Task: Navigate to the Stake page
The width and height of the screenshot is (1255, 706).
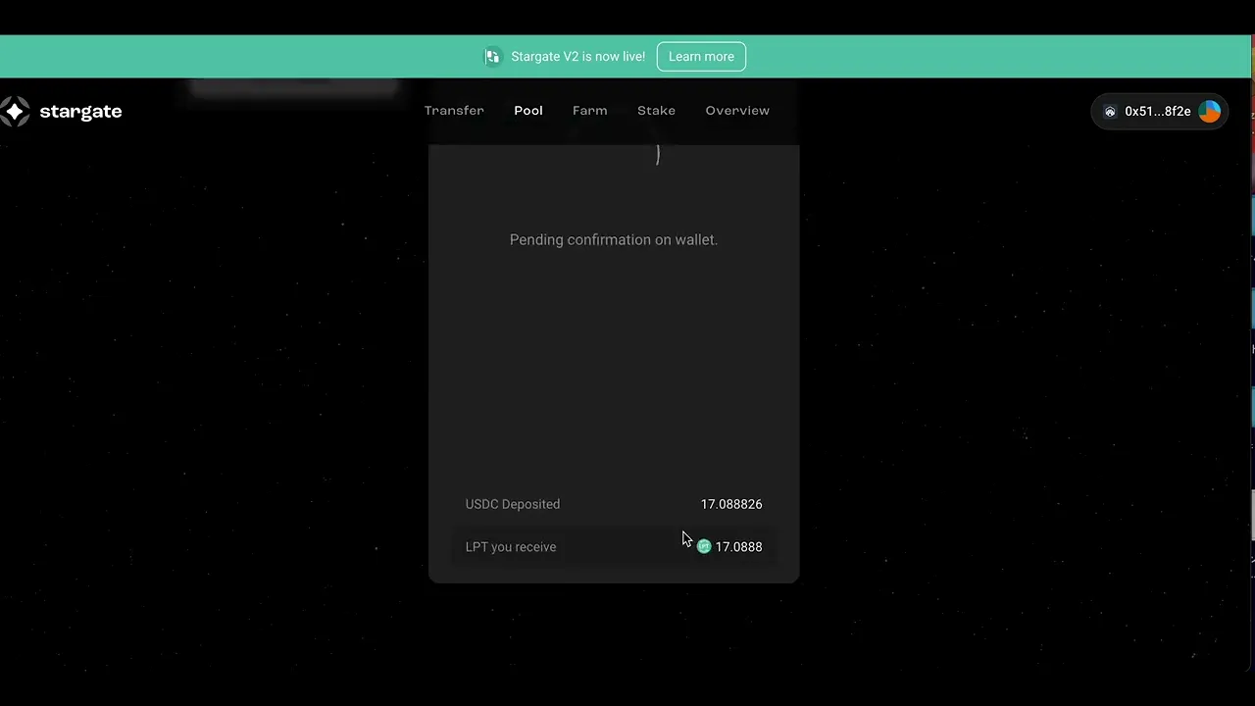Action: (x=656, y=111)
